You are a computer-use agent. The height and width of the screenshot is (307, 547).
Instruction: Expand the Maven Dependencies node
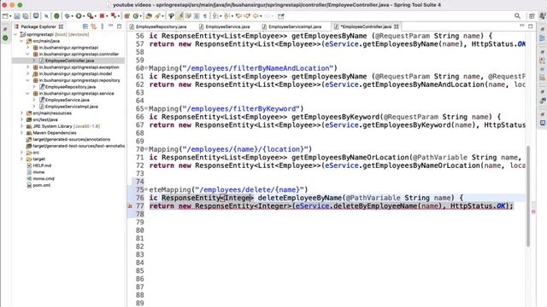click(21, 133)
